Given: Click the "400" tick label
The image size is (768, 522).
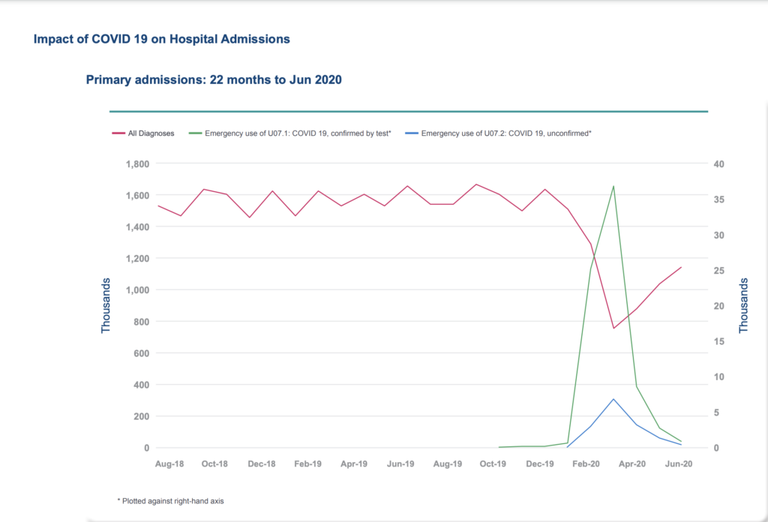Looking at the screenshot, I should point(142,385).
